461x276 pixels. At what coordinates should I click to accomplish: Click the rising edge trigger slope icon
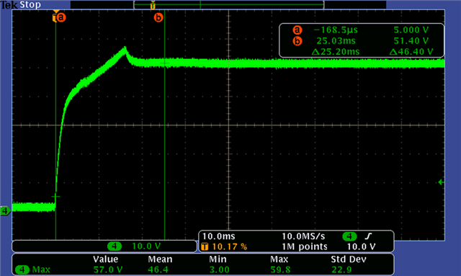pyautogui.click(x=368, y=236)
